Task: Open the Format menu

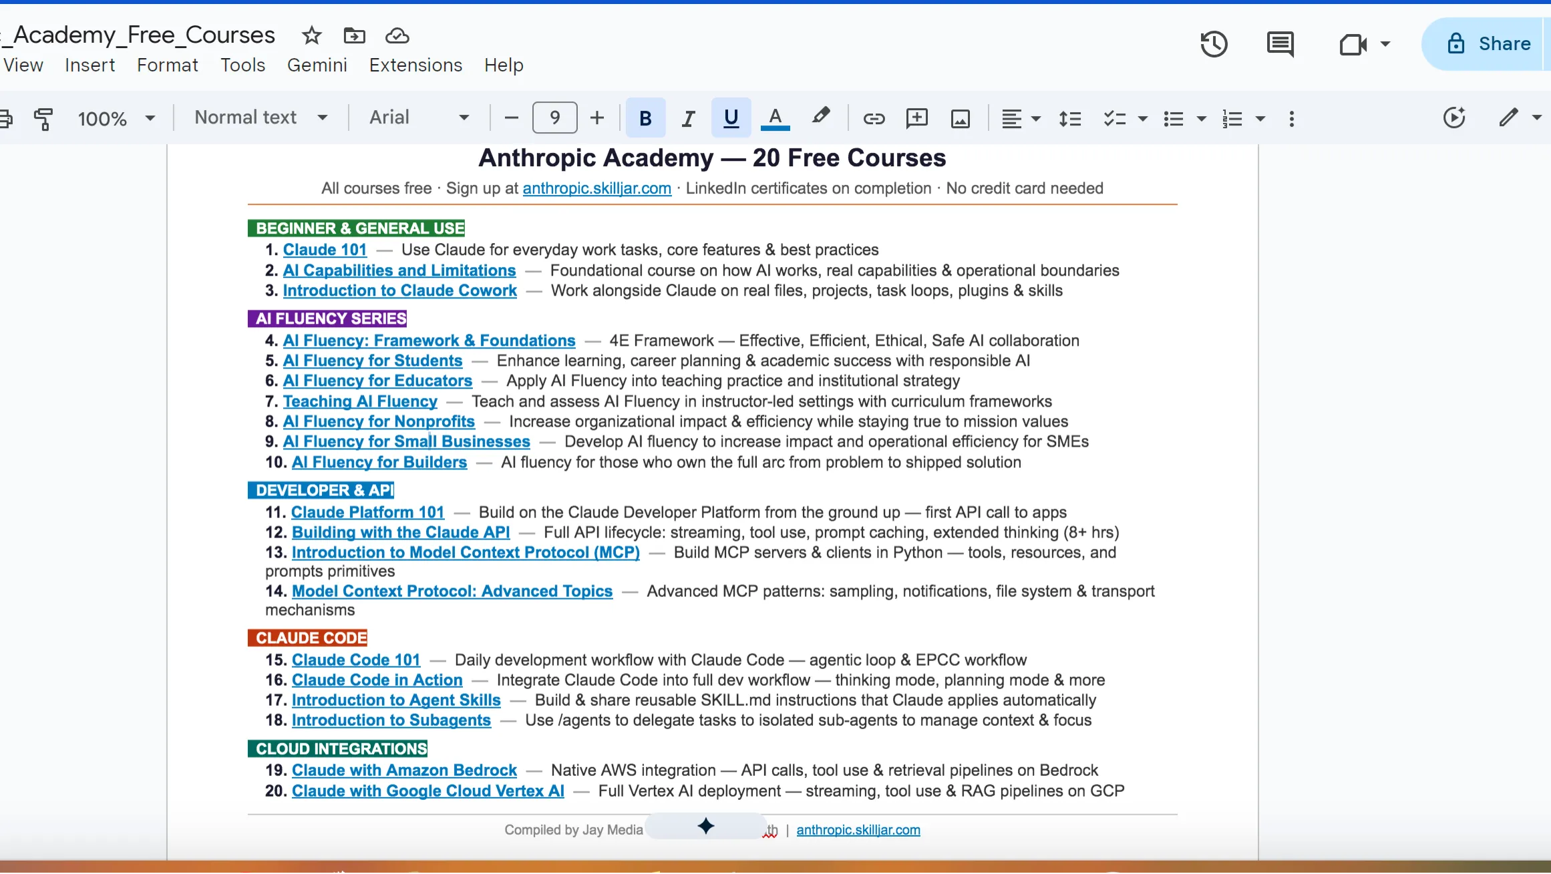Action: pyautogui.click(x=168, y=65)
